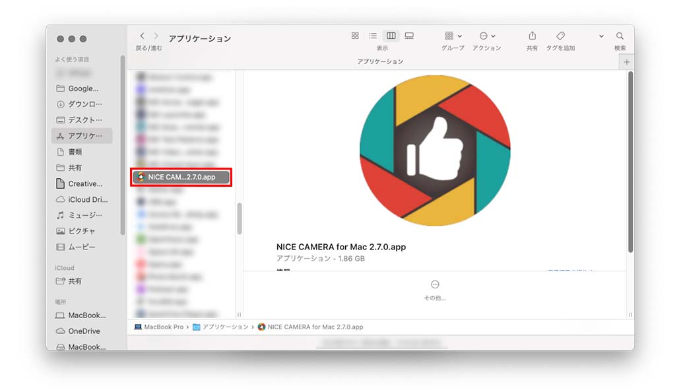This screenshot has height=390, width=681.
Task: Go back with the left chevron
Action: [x=142, y=36]
